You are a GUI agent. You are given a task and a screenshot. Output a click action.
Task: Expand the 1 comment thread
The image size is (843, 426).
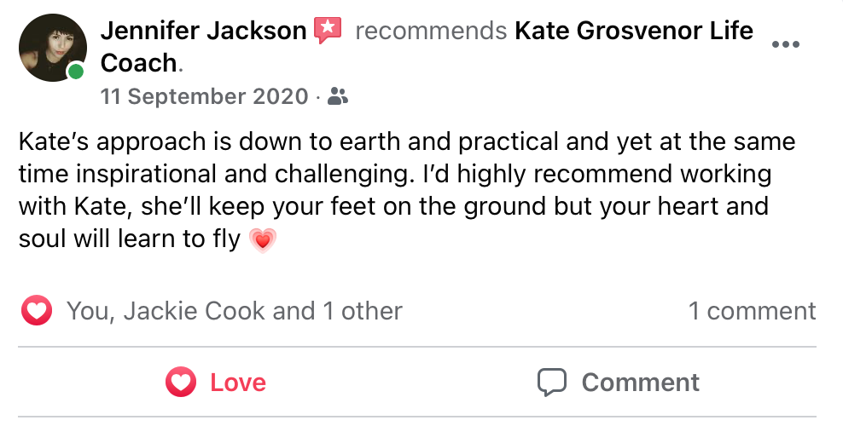tap(752, 311)
